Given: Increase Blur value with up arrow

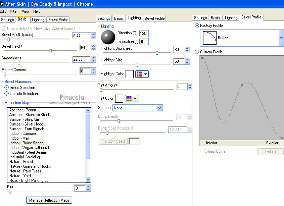Looking at the screenshot, I should pos(88,187).
